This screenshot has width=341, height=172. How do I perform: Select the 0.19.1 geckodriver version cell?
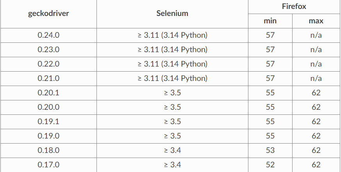[x=48, y=121]
